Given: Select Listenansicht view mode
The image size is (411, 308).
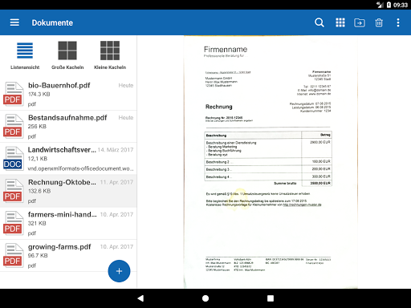Looking at the screenshot, I should coord(25,55).
